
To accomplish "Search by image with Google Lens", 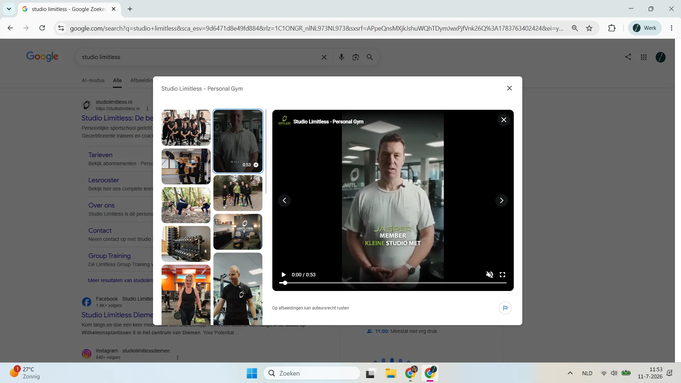I will [x=356, y=57].
